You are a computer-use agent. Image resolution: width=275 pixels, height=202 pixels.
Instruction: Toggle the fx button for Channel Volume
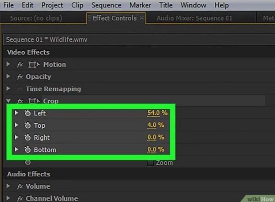pyautogui.click(x=20, y=198)
